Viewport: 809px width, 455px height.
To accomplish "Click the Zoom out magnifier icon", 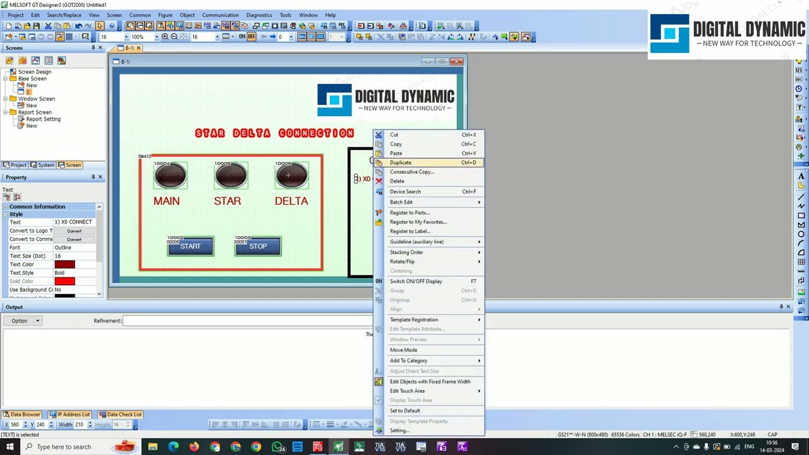I will [x=174, y=37].
